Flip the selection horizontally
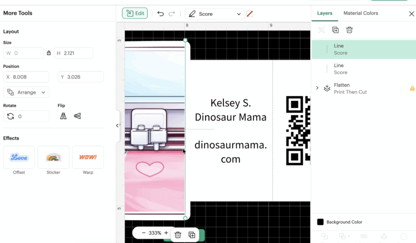The width and height of the screenshot is (416, 243). coord(63,116)
